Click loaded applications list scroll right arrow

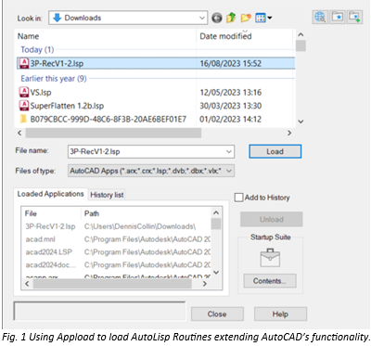pos(204,284)
